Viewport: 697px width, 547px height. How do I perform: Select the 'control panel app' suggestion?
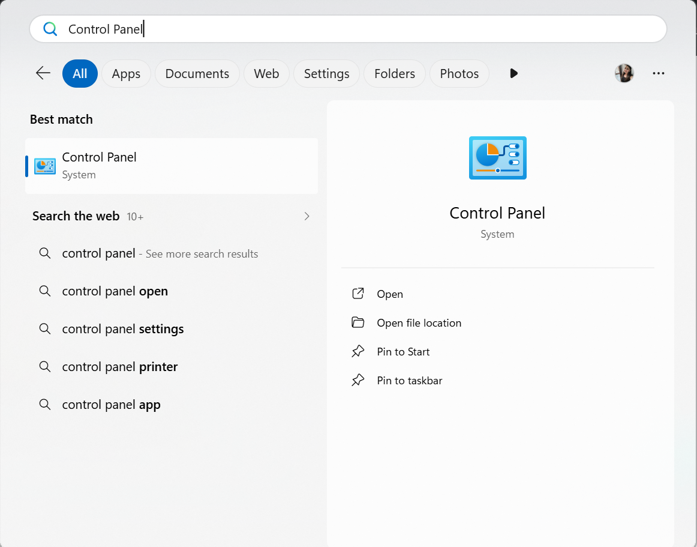click(x=172, y=405)
